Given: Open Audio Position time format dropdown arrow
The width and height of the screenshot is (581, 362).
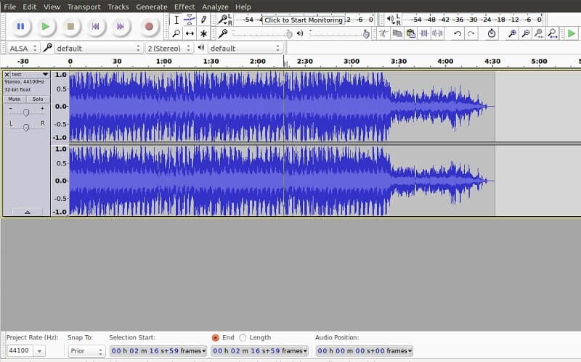Looking at the screenshot, I should pos(410,350).
